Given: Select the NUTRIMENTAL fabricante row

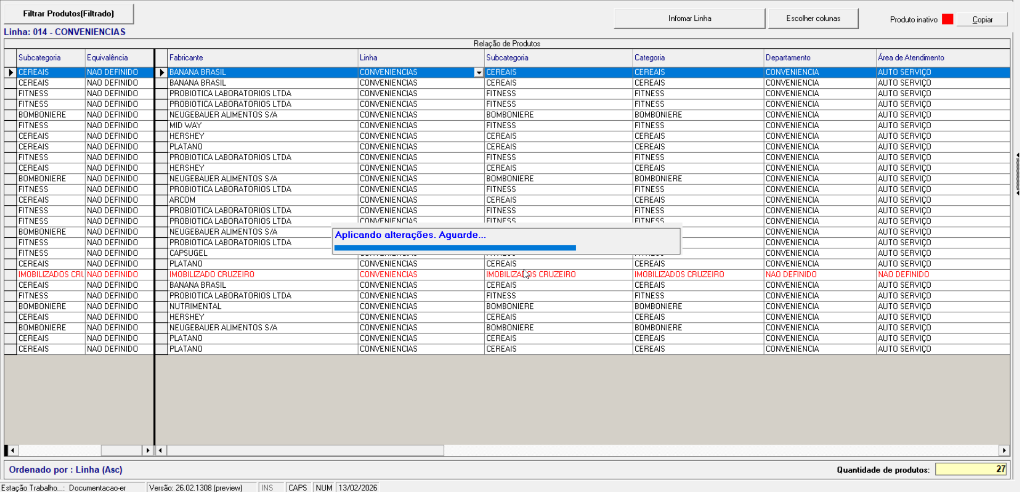Looking at the screenshot, I should coord(195,306).
